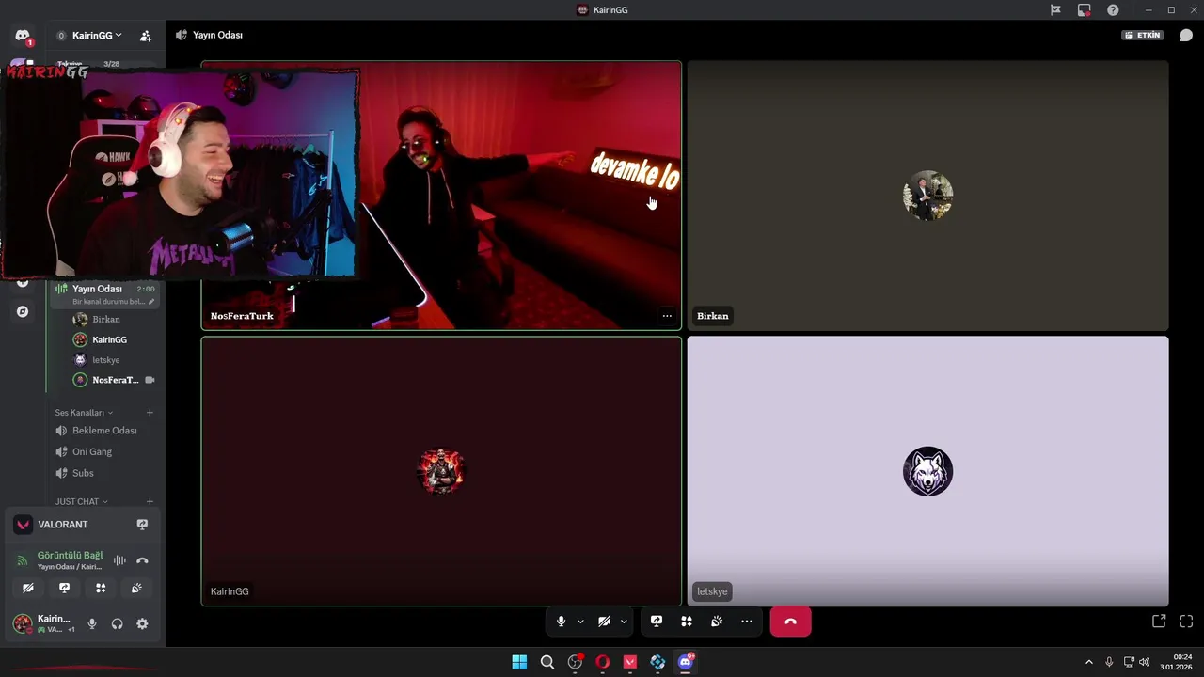Switch to OBS Studio in the taskbar

pos(575,662)
